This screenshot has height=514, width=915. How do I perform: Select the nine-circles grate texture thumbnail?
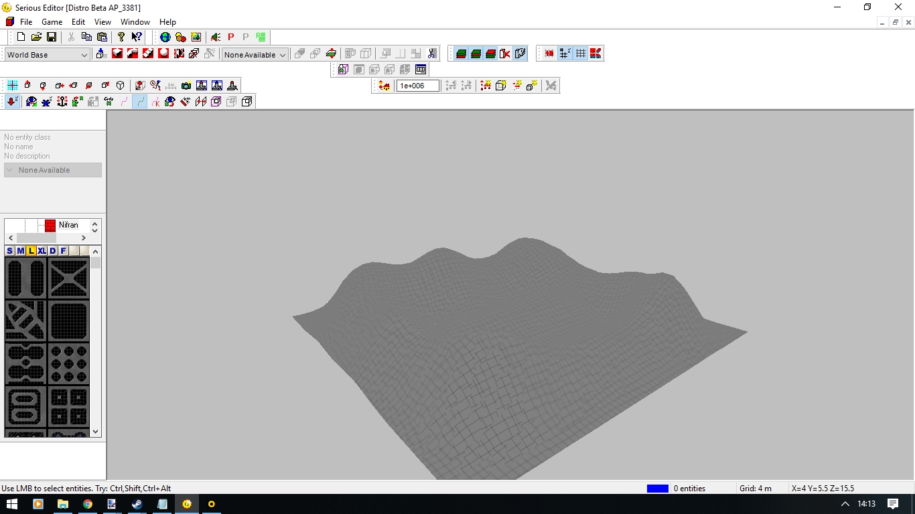pos(68,363)
